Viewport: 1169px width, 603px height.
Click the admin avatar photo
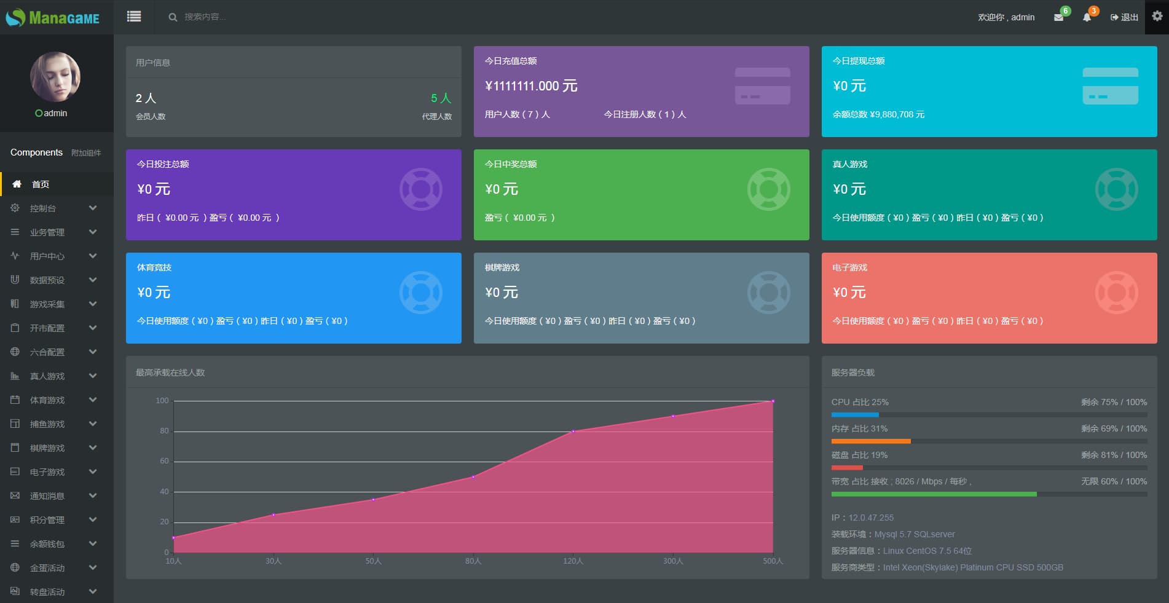(x=55, y=77)
